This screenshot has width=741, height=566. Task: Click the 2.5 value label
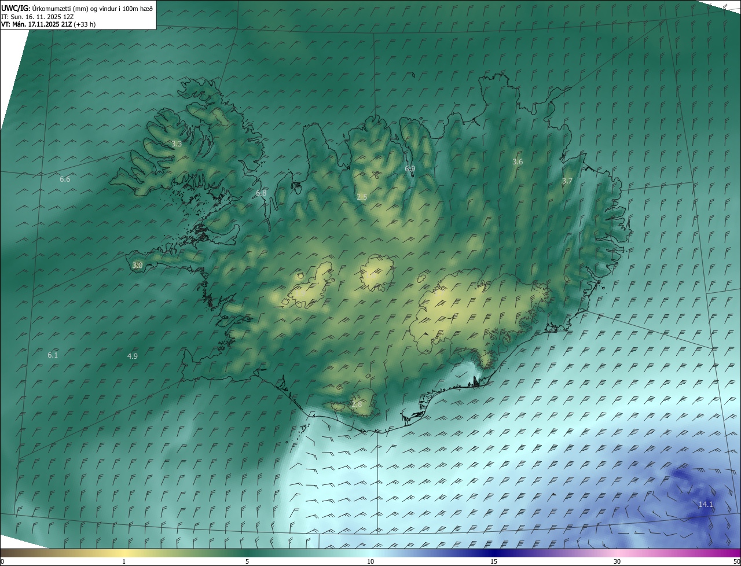pyautogui.click(x=362, y=197)
